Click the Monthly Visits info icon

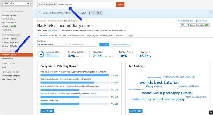pos(133,52)
